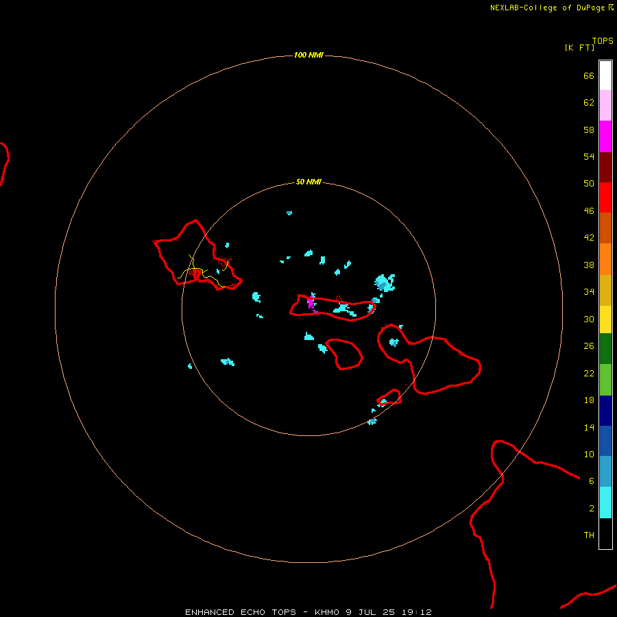Select the 10 scale value

coord(589,454)
